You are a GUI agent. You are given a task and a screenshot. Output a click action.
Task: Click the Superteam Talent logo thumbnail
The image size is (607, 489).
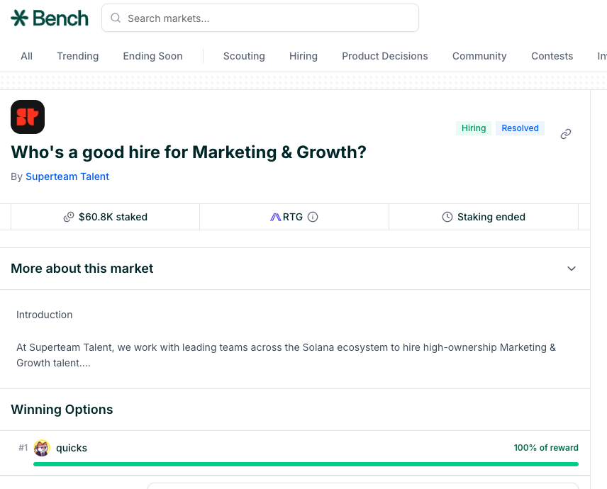coord(28,117)
